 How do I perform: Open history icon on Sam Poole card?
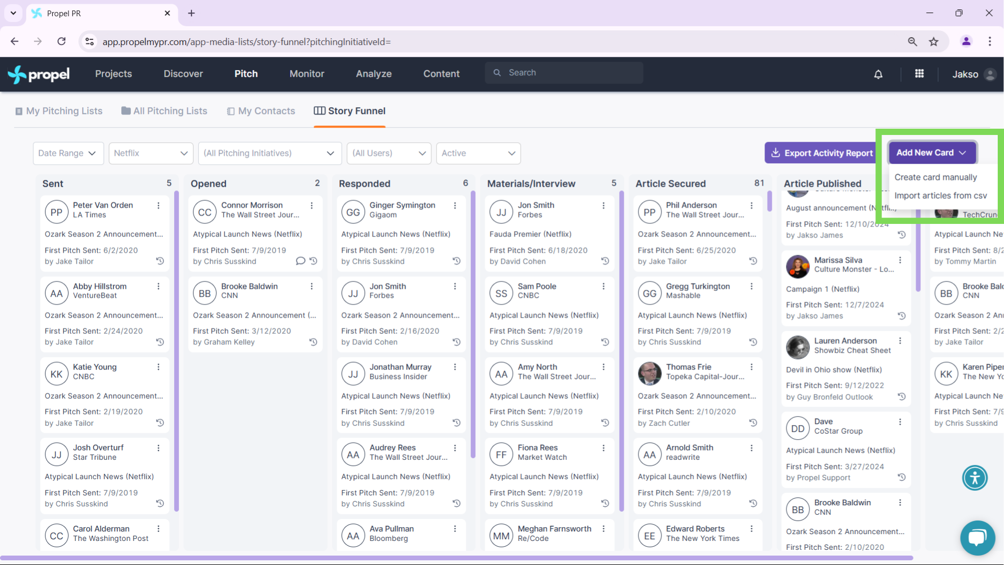[605, 342]
